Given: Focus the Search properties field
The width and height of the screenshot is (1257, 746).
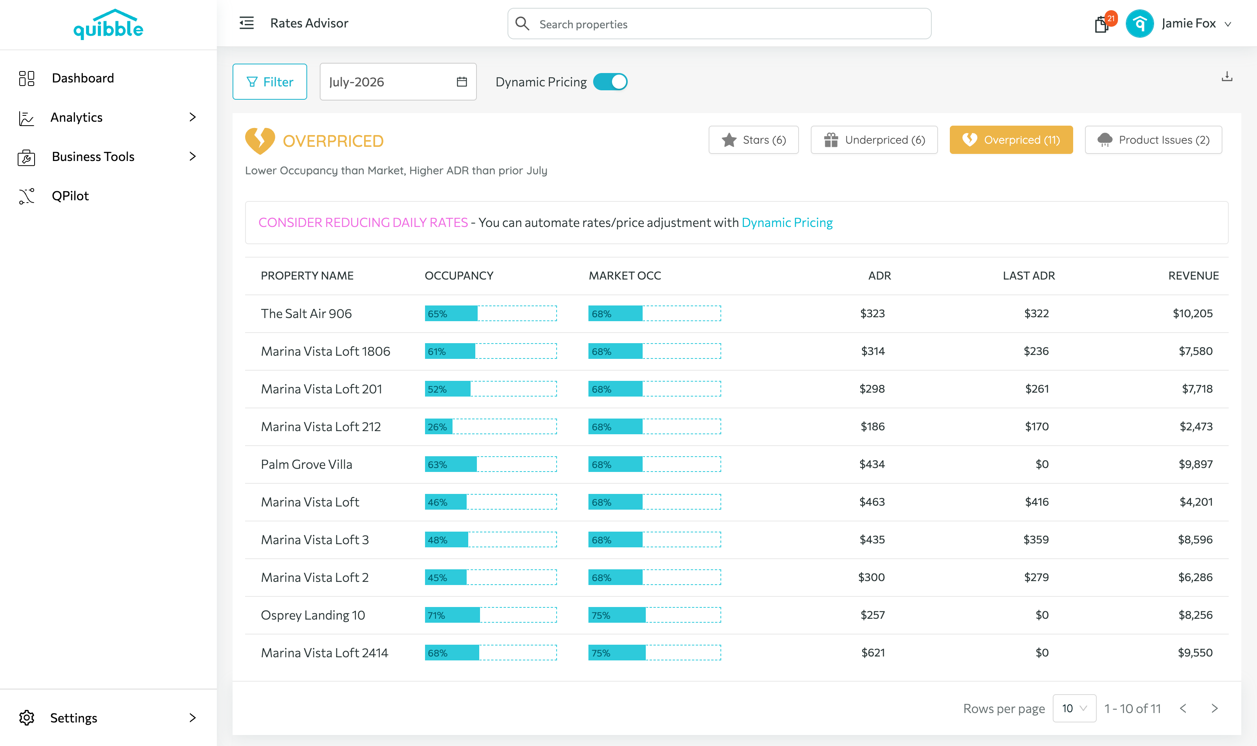Looking at the screenshot, I should tap(719, 24).
